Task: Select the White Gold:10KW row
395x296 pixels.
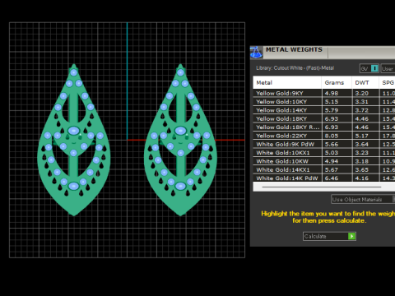Action: [x=324, y=161]
